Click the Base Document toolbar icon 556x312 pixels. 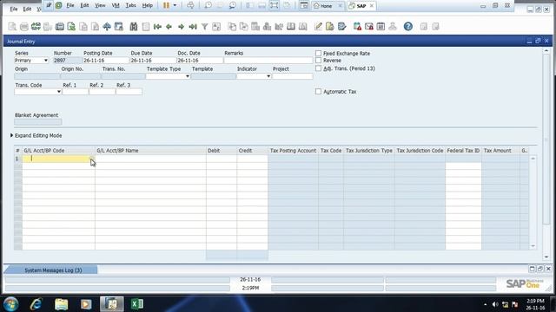[232, 27]
